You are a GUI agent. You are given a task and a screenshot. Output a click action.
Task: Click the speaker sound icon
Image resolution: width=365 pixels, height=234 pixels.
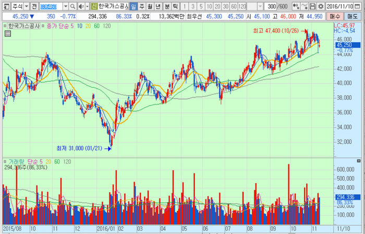80,6
